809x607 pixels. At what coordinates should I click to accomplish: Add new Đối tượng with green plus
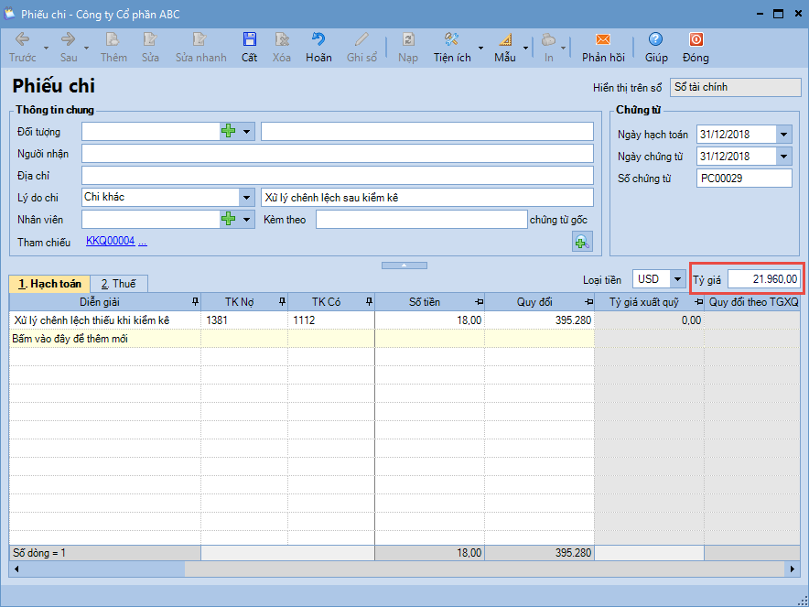coord(229,132)
